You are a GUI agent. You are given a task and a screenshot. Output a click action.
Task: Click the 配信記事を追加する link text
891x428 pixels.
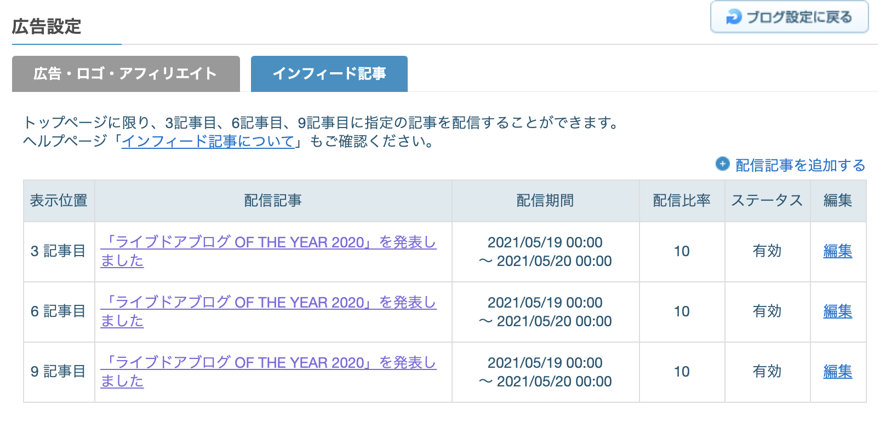coord(800,165)
